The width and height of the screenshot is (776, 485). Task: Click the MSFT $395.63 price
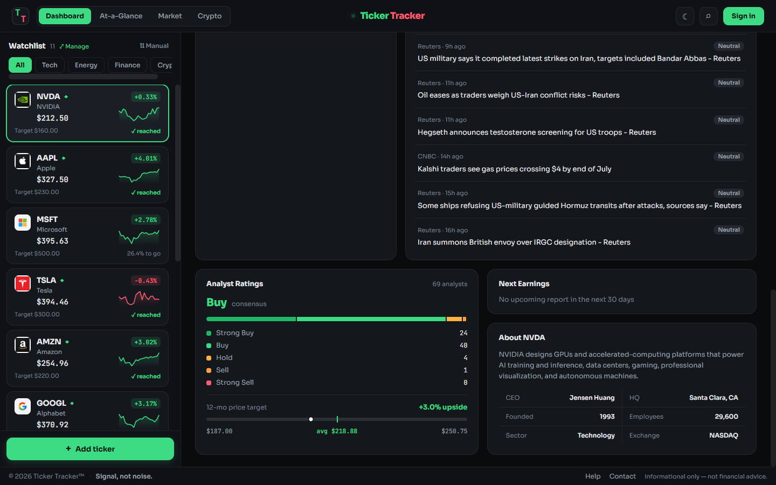click(52, 241)
